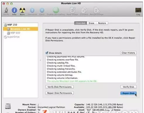The height and width of the screenshot is (113, 144).
Task: Switch to the First Aid tab
Action: 80,23
